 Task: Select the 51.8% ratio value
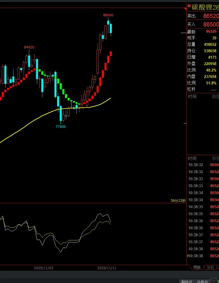(211, 83)
